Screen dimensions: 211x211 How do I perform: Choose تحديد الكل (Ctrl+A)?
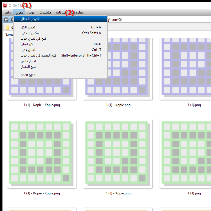click(60, 27)
